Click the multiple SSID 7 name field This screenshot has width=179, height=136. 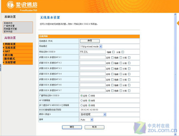(93, 90)
